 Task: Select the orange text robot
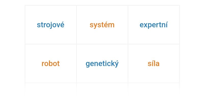[50, 63]
